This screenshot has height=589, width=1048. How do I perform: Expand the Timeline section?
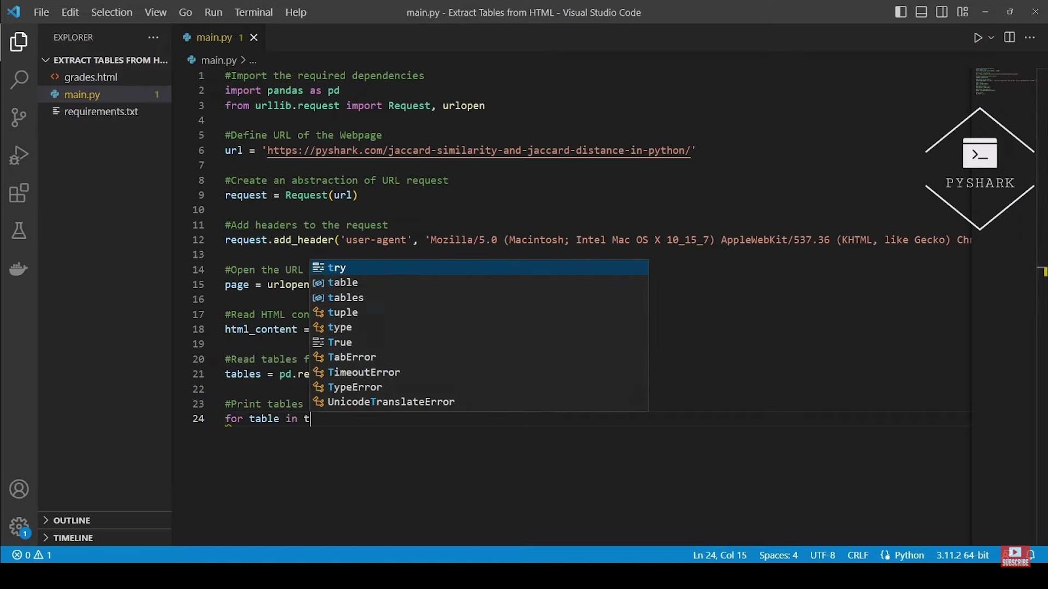(72, 537)
